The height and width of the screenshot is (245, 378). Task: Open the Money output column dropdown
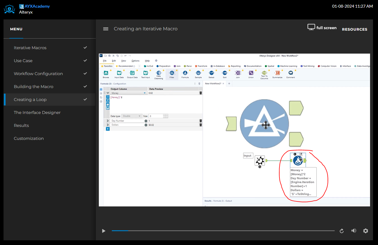144,93
